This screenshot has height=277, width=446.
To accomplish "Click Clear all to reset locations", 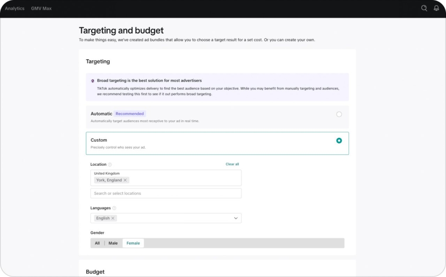I will pos(232,164).
